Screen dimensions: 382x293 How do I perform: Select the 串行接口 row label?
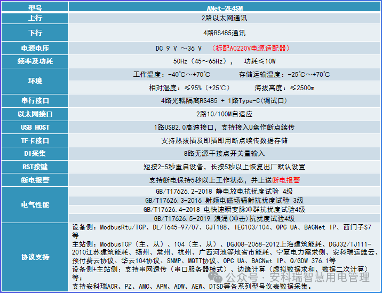(x=35, y=100)
